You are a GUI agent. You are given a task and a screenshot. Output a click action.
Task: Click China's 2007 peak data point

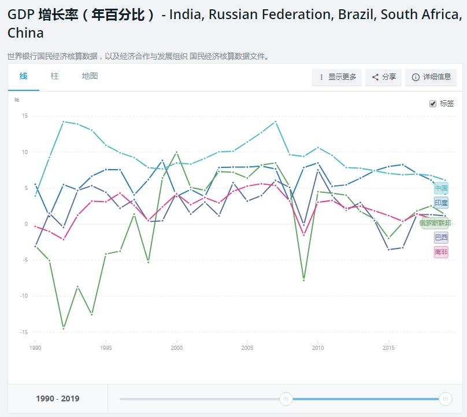point(275,122)
